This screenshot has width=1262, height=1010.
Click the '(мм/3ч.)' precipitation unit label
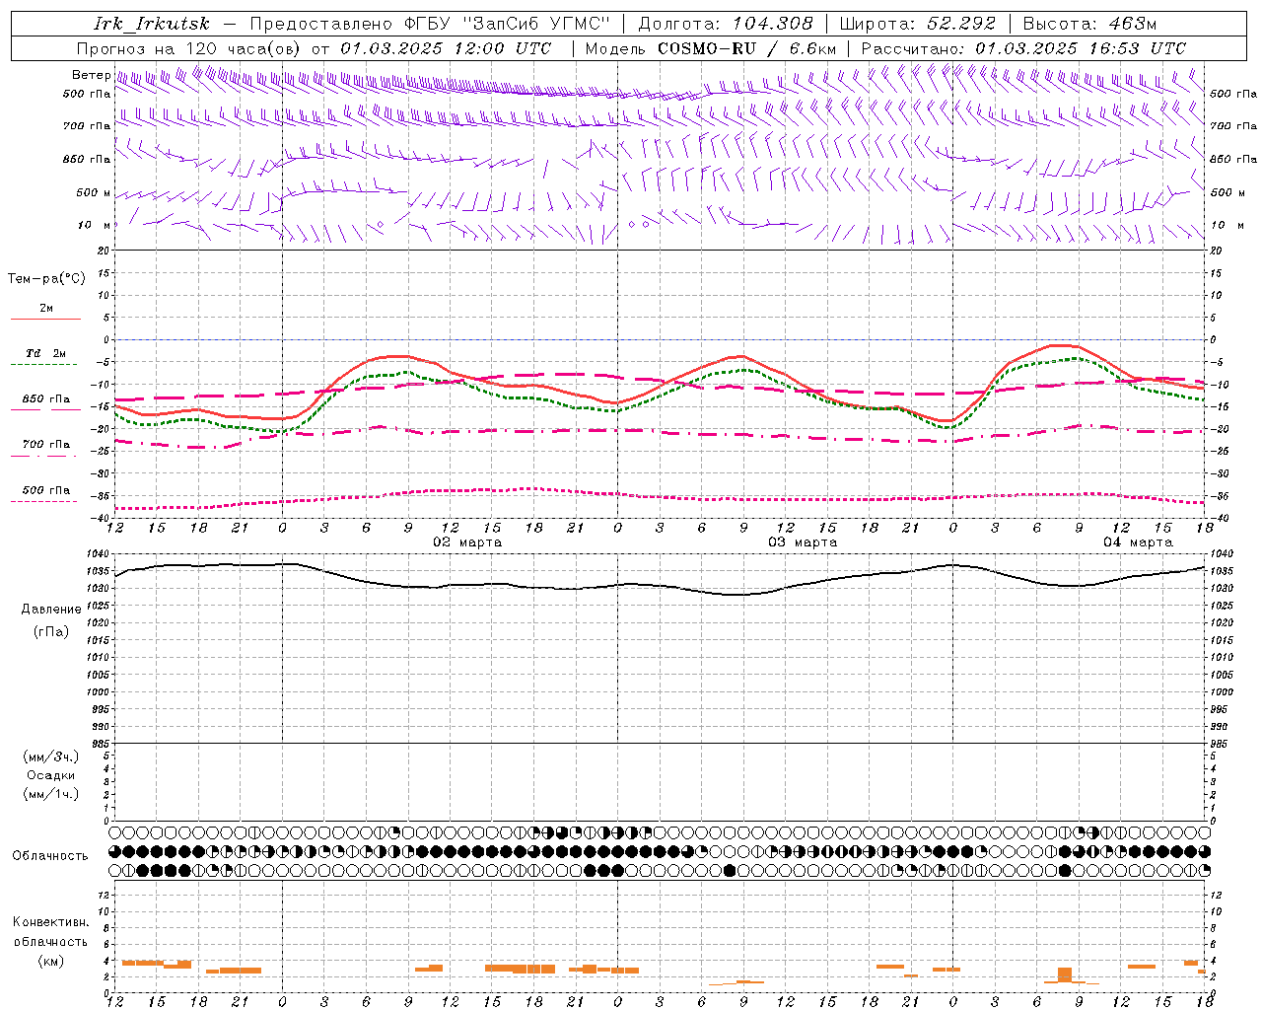click(x=51, y=757)
